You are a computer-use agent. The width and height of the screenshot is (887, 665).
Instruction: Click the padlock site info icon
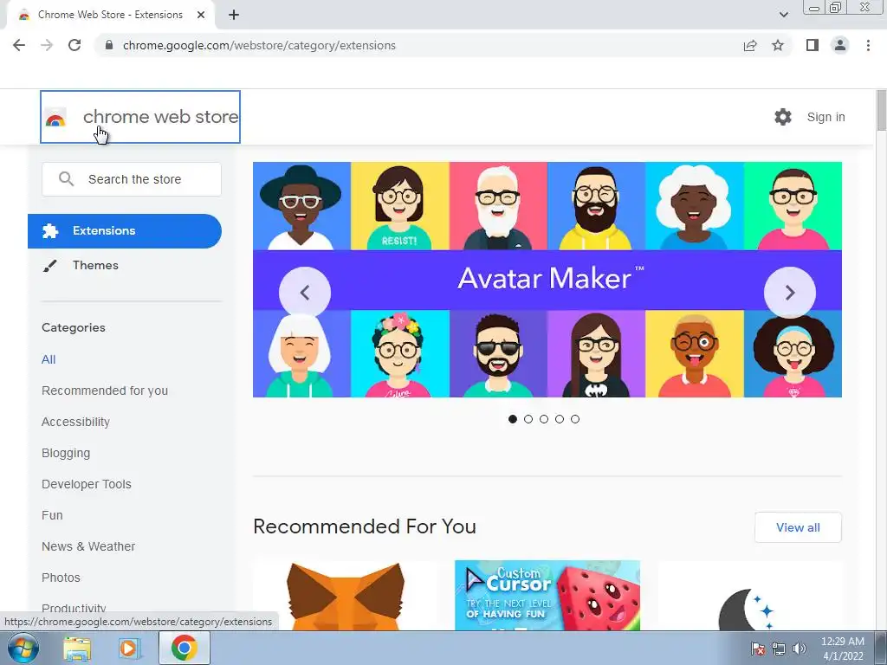pyautogui.click(x=109, y=45)
